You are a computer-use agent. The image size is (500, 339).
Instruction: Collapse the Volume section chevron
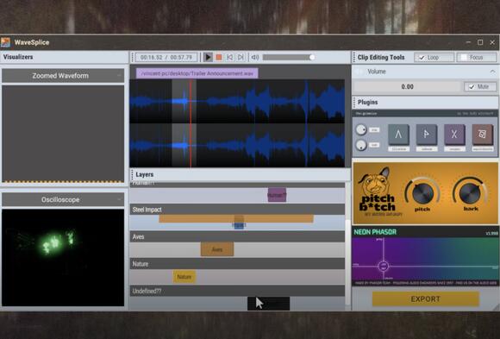point(492,72)
